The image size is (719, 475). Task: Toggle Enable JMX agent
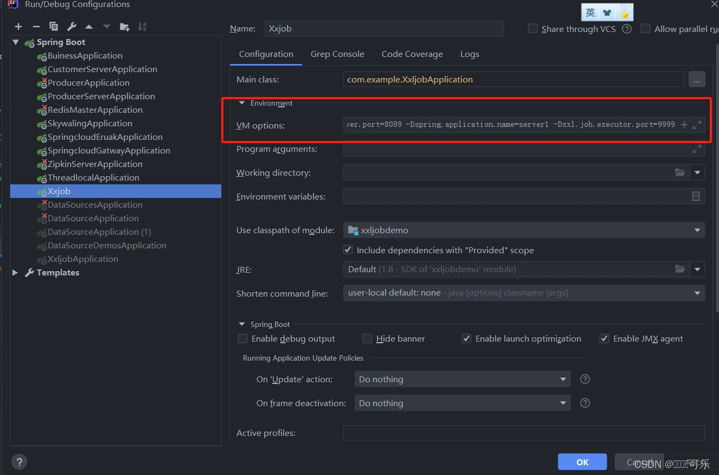click(x=604, y=338)
